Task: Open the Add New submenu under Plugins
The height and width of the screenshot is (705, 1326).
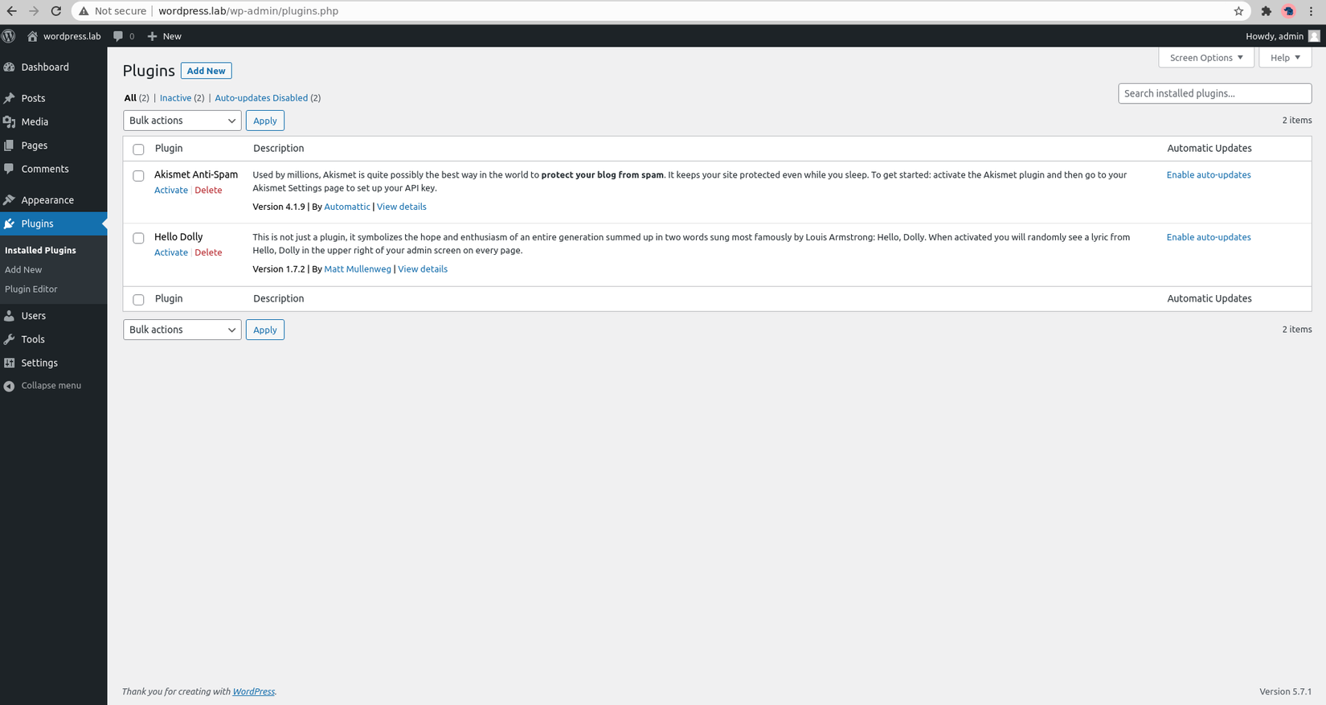Action: [x=23, y=270]
